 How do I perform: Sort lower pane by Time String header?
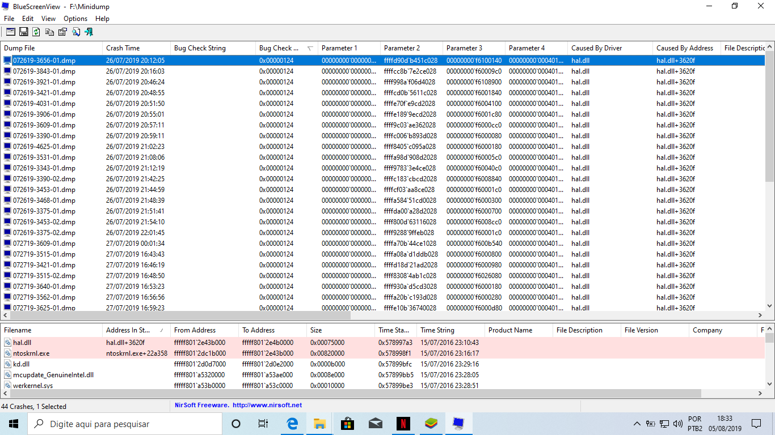tap(450, 330)
